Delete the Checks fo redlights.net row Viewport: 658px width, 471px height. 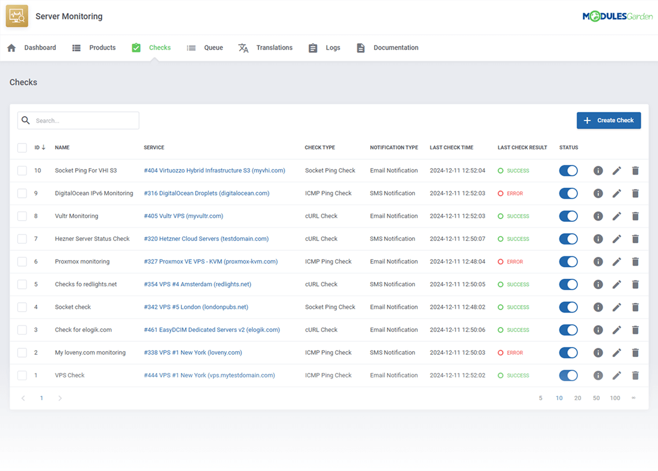click(x=636, y=284)
